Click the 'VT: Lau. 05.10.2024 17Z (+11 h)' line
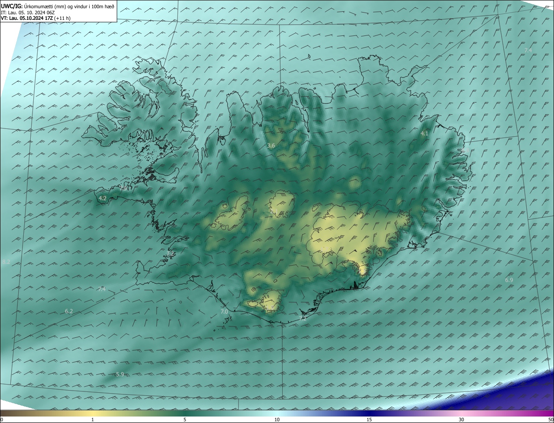The height and width of the screenshot is (423, 554). [x=35, y=18]
